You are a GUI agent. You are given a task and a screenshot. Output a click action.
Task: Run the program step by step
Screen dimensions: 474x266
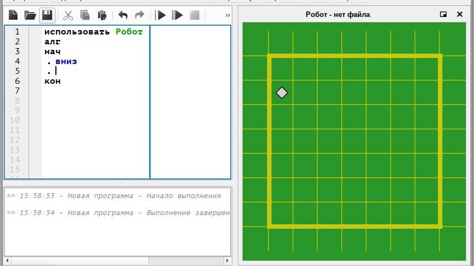click(178, 15)
